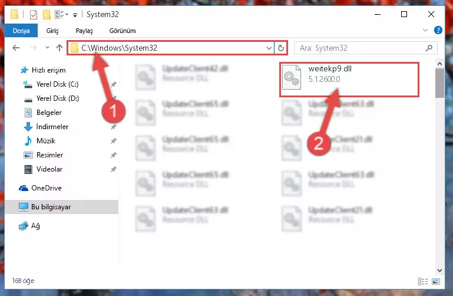The width and height of the screenshot is (453, 296).
Task: Click the properties checkmark icon in title bar
Action: [34, 15]
